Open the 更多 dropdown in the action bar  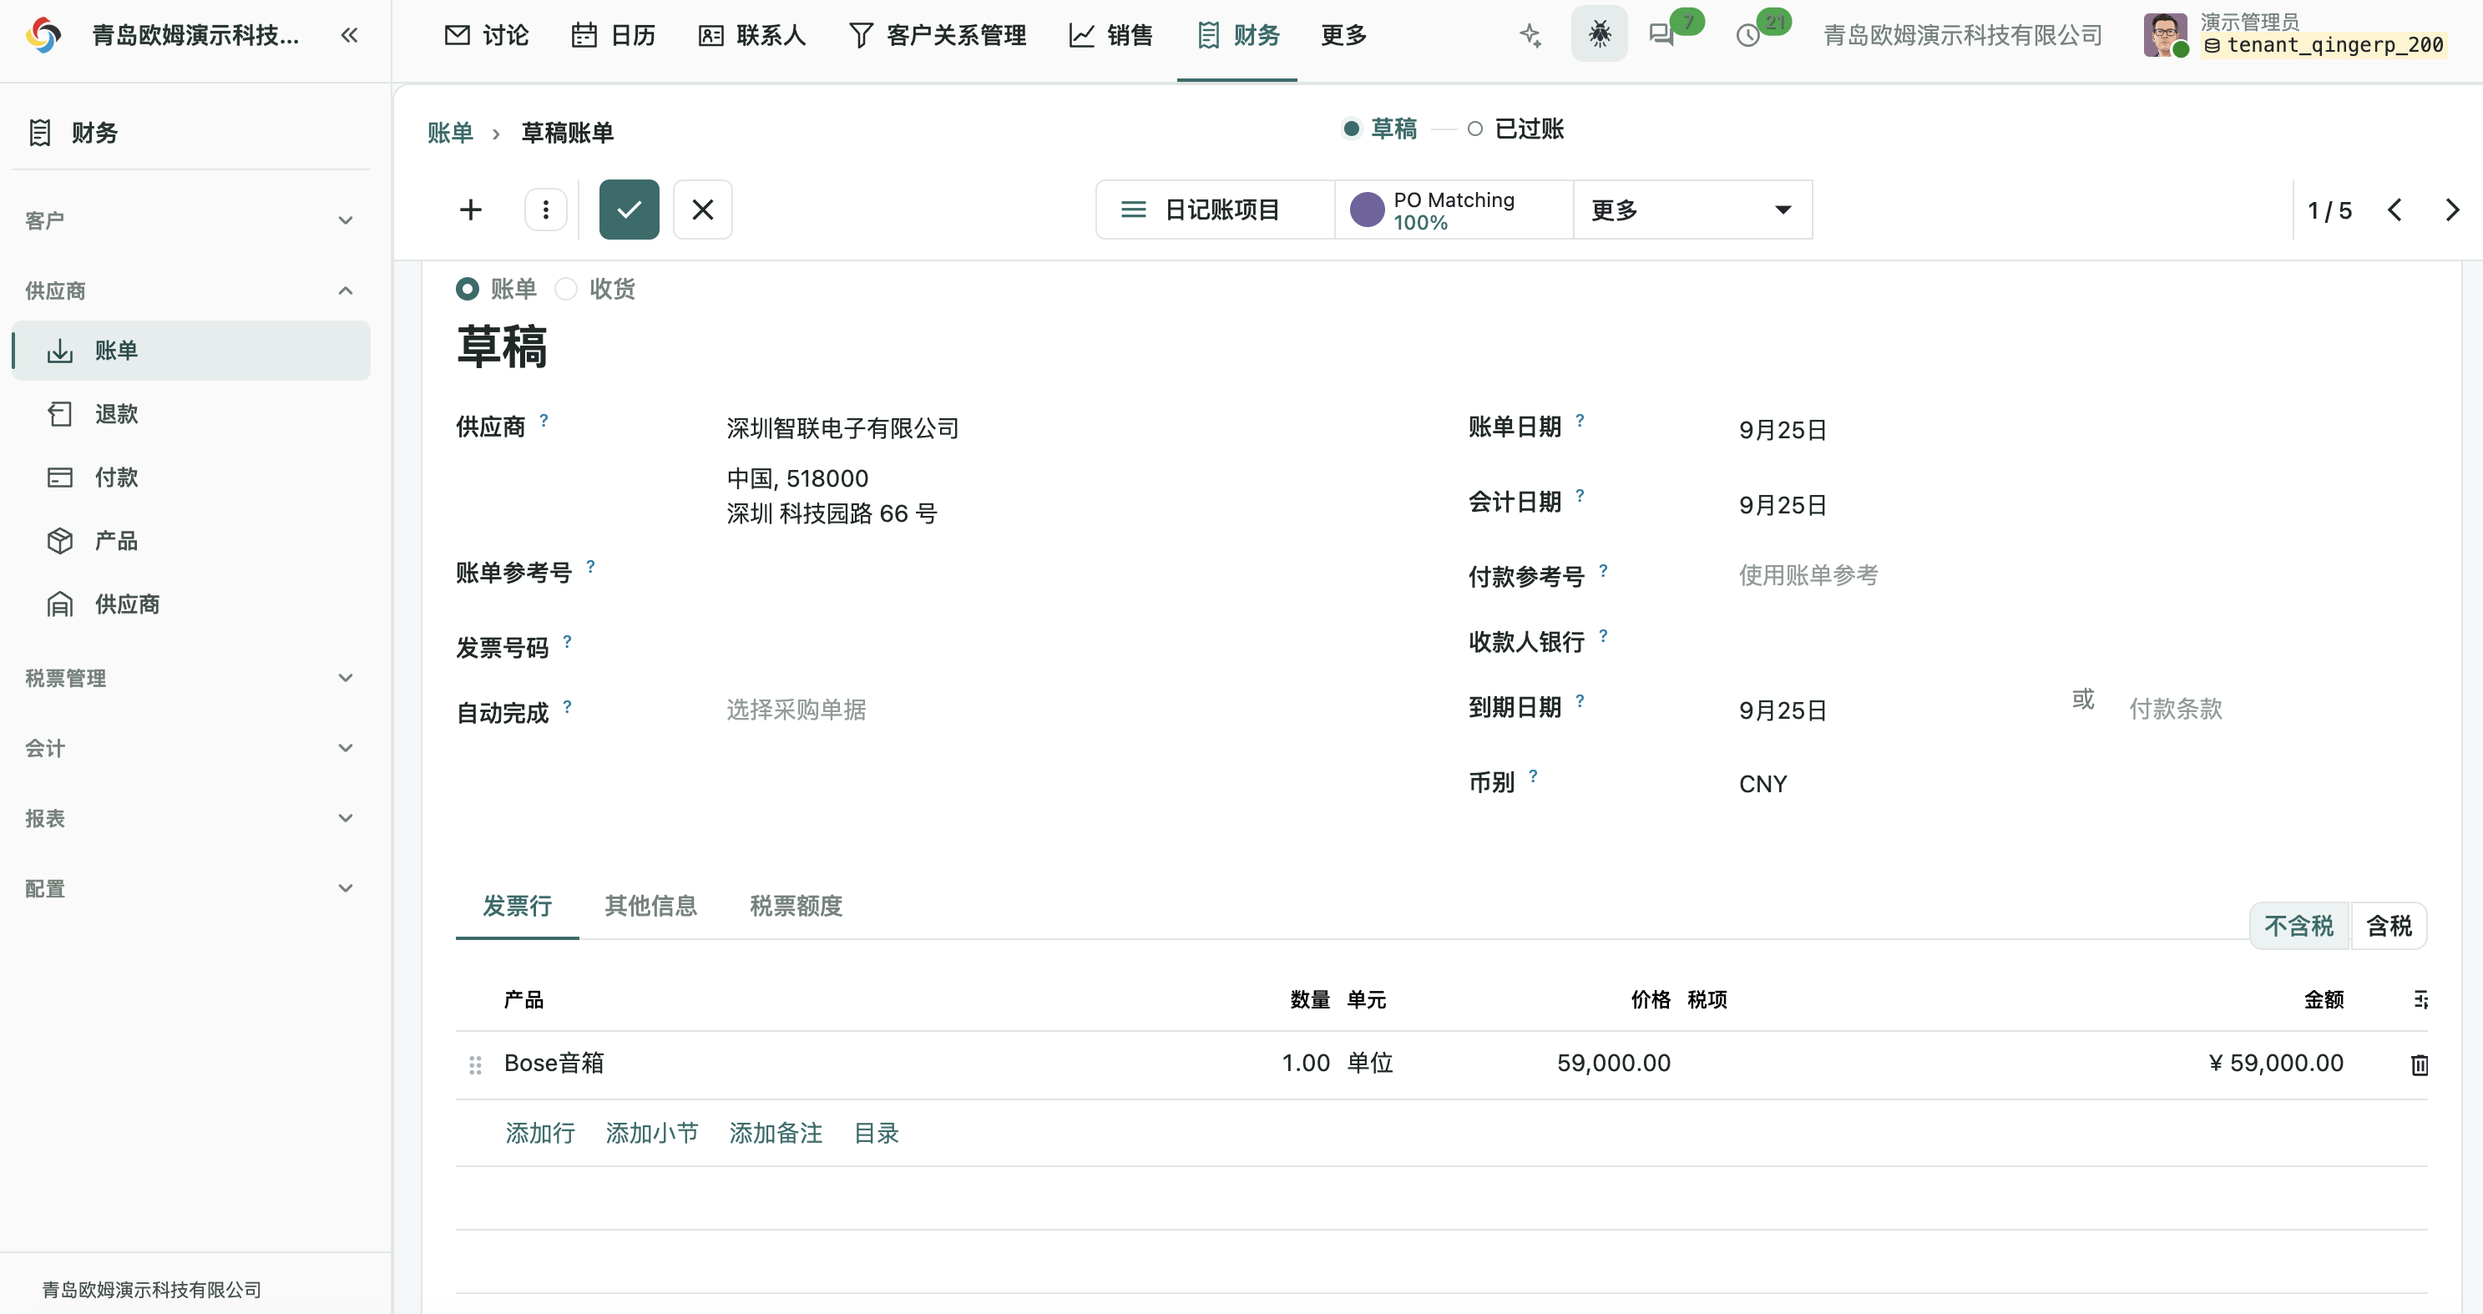pyautogui.click(x=1692, y=210)
